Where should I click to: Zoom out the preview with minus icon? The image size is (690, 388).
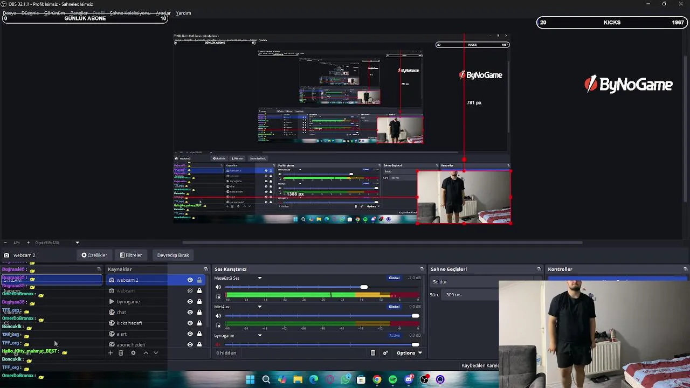pyautogui.click(x=5, y=242)
